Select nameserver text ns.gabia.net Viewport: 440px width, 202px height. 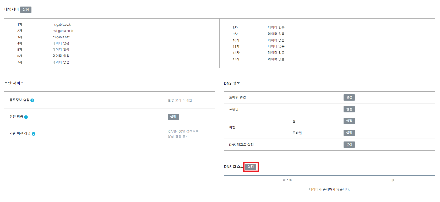[x=61, y=37]
